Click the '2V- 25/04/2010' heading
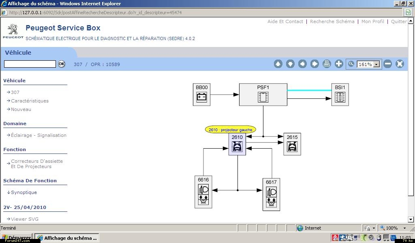The height and width of the screenshot is (243, 415). [25, 207]
